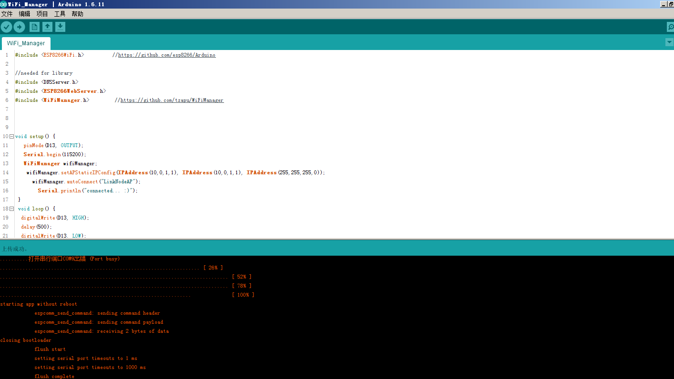Click the 'WiFiManager wifiManager;' declaration line
Viewport: 674px width, 379px height.
tap(60, 164)
